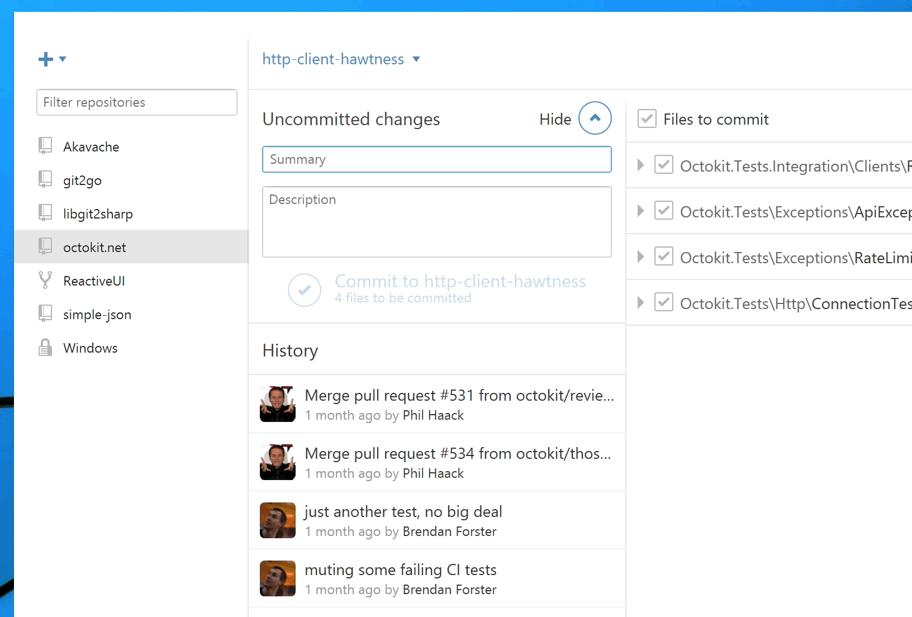Select the Akavache repository

point(131,146)
